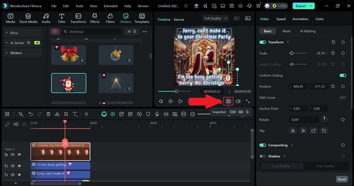Image resolution: width=354 pixels, height=186 pixels.
Task: Hide the Video 4 track with the eye icon
Action: [x=19, y=155]
